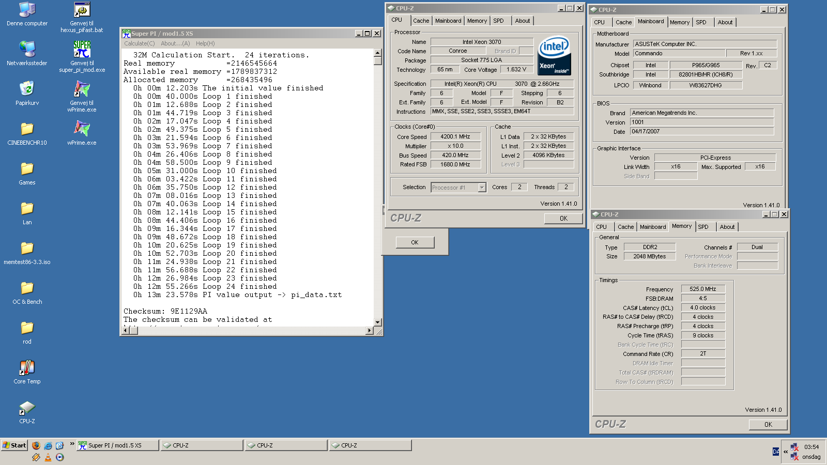Open About tab in Motherboard CPU-Z window
The height and width of the screenshot is (465, 827).
tap(725, 22)
